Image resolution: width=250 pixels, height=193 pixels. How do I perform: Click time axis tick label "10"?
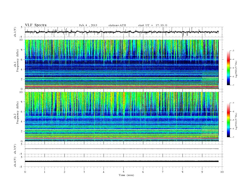(222, 172)
